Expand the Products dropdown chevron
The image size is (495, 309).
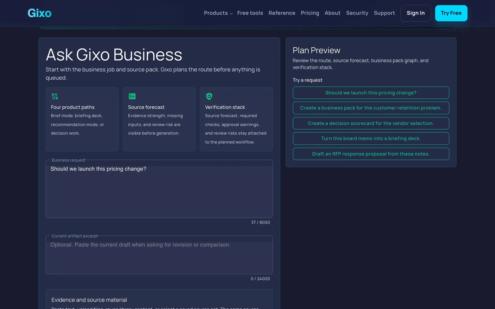coord(231,14)
